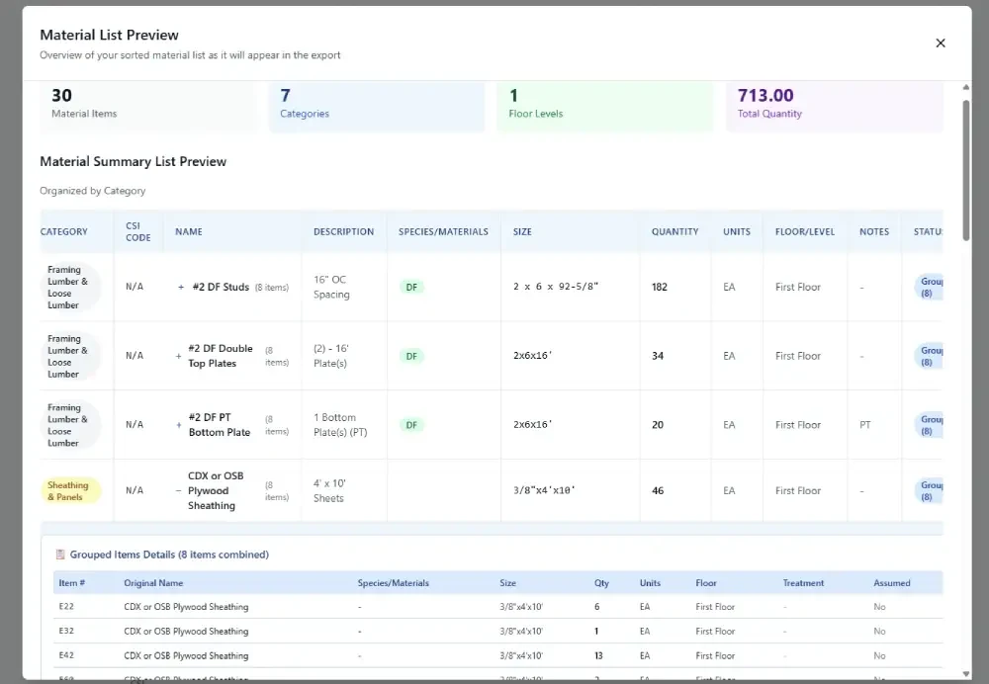The width and height of the screenshot is (989, 684).
Task: Click the Group (8) status badge for Plywood Sheathing
Action: [929, 491]
